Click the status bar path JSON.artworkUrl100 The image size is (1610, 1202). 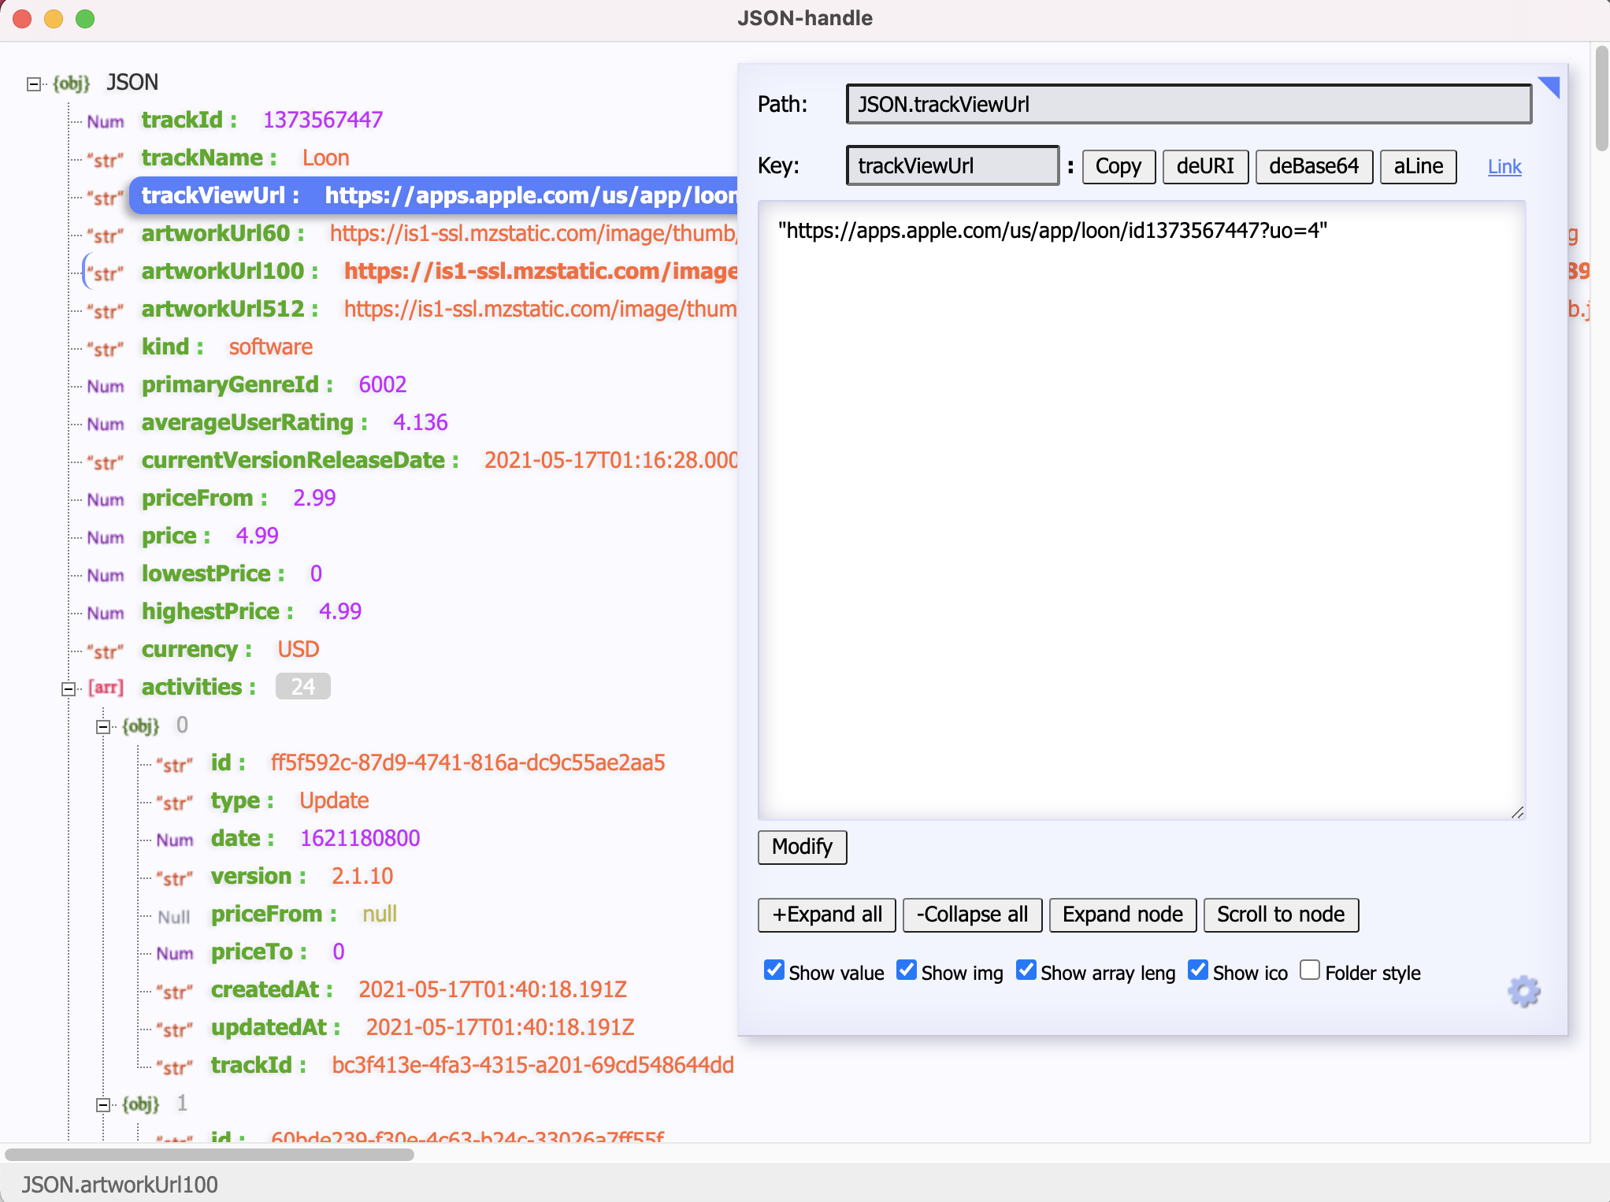120,1185
